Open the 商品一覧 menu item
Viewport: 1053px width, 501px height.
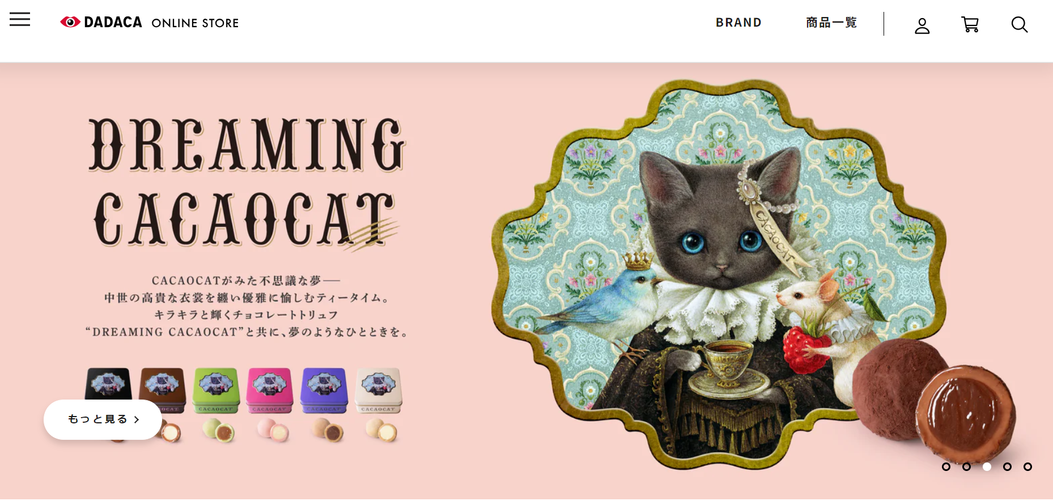831,23
